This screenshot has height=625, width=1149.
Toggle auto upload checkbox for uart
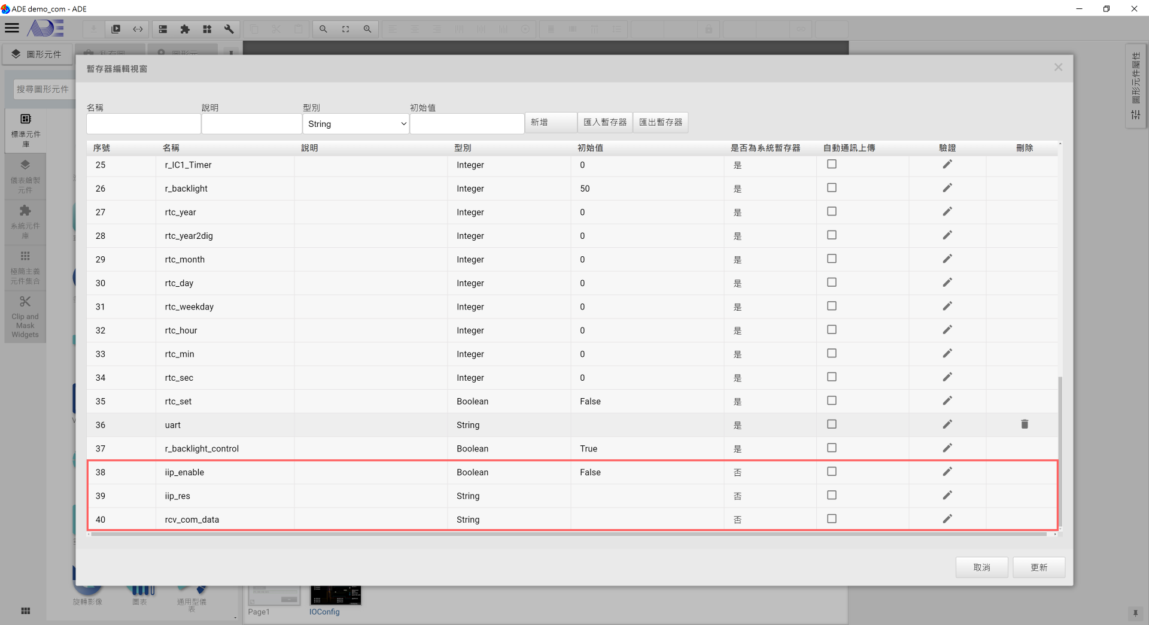click(831, 424)
